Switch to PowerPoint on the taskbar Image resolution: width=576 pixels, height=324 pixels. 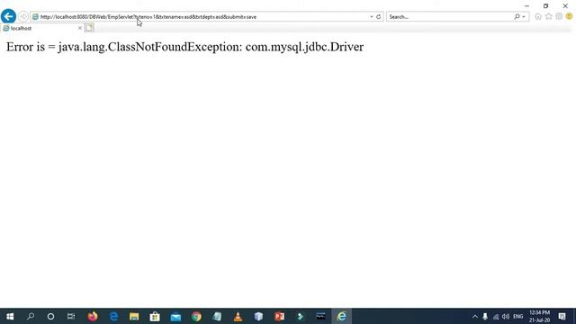[280, 316]
